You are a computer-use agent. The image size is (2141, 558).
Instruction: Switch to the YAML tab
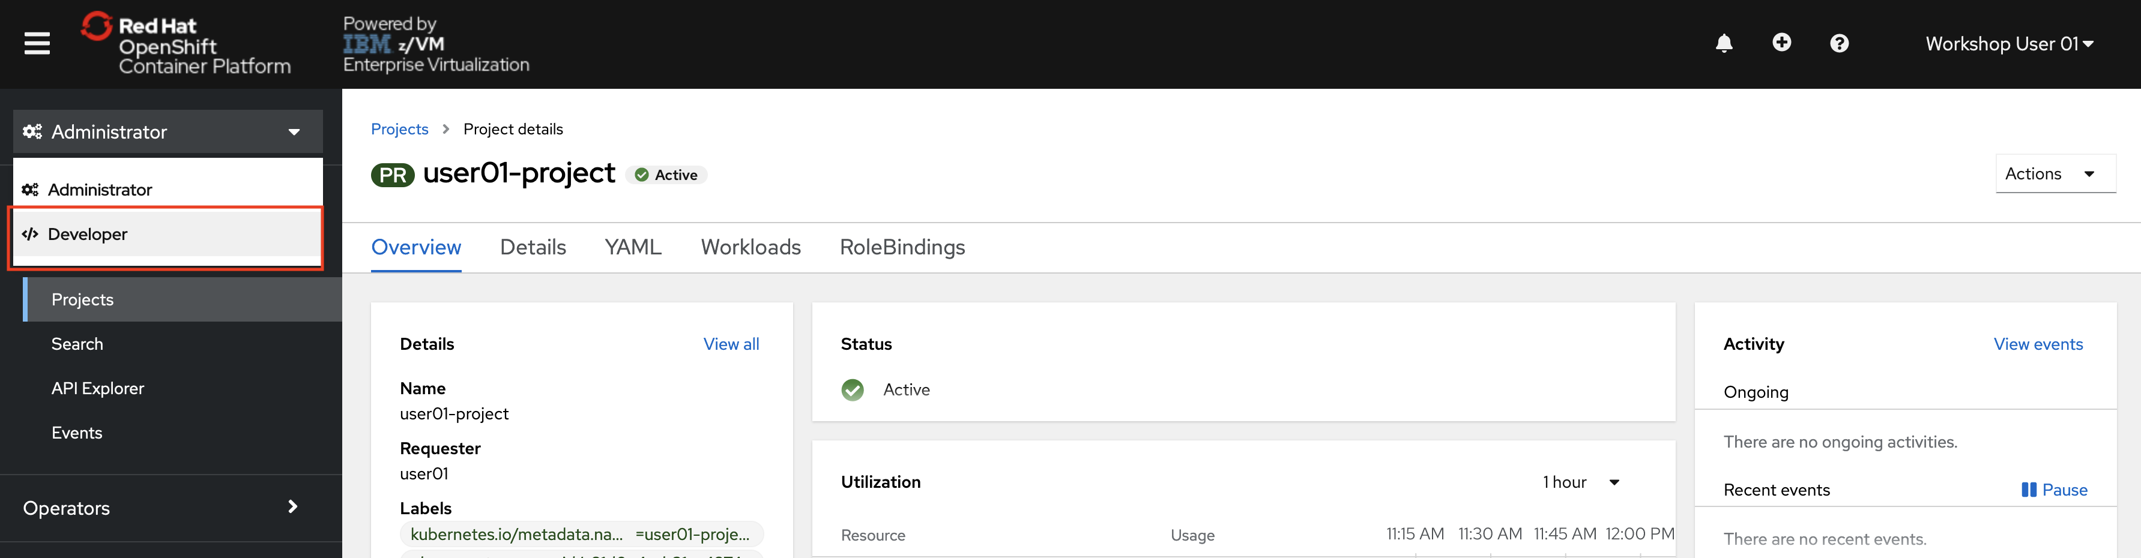coord(632,247)
